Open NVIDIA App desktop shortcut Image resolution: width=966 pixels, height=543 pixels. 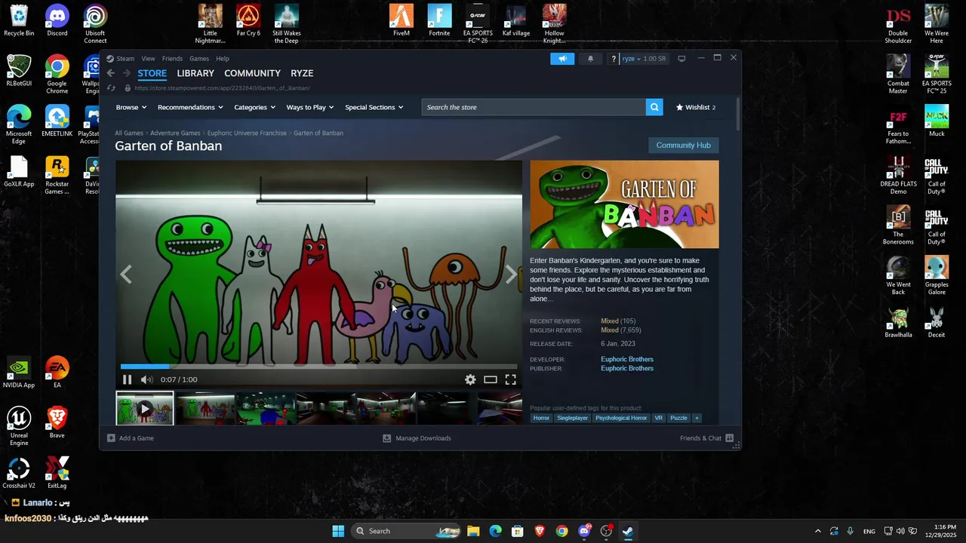click(x=19, y=373)
